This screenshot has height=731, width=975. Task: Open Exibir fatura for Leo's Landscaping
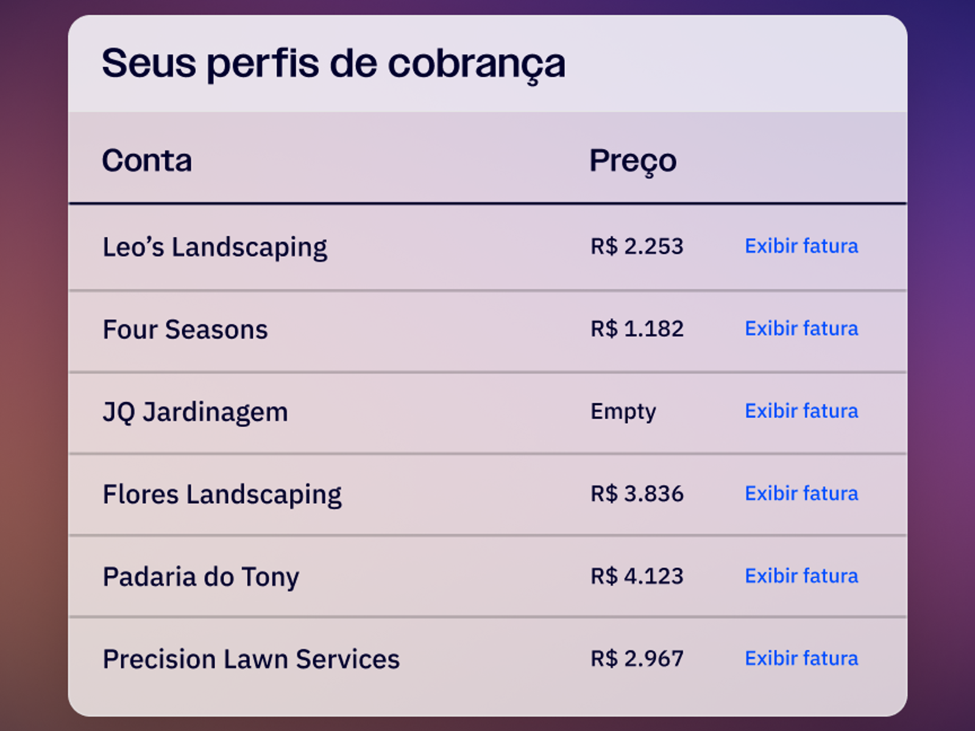(x=801, y=246)
